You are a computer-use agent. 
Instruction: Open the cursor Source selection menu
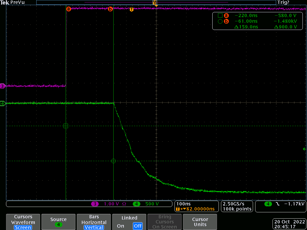[x=58, y=222]
